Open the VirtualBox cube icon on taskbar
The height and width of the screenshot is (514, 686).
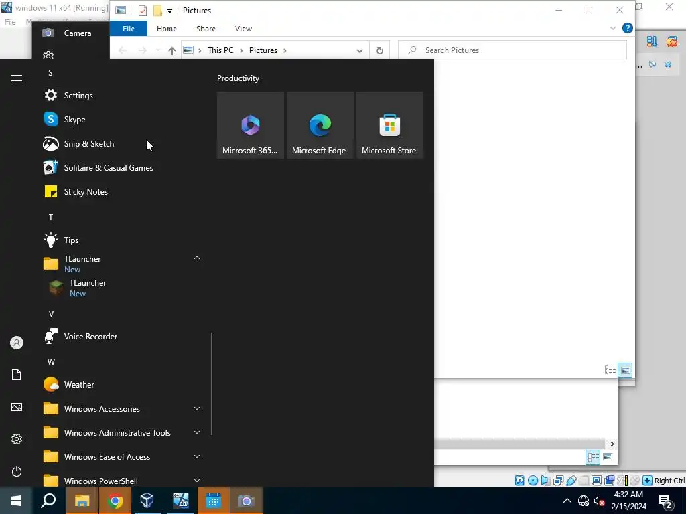pos(147,501)
